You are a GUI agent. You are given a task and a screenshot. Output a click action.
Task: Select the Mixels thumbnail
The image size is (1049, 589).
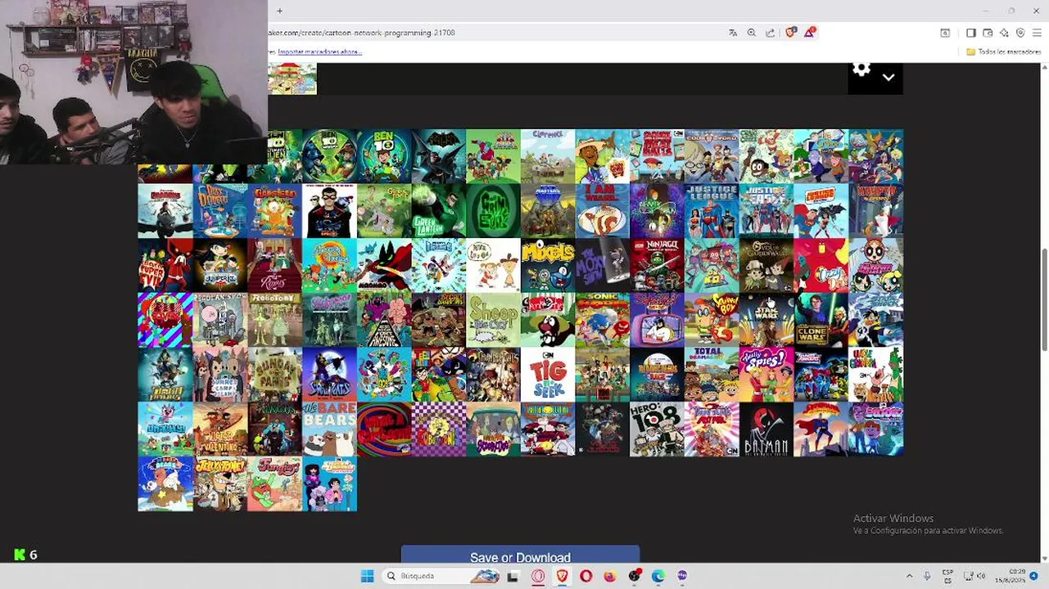pyautogui.click(x=548, y=265)
